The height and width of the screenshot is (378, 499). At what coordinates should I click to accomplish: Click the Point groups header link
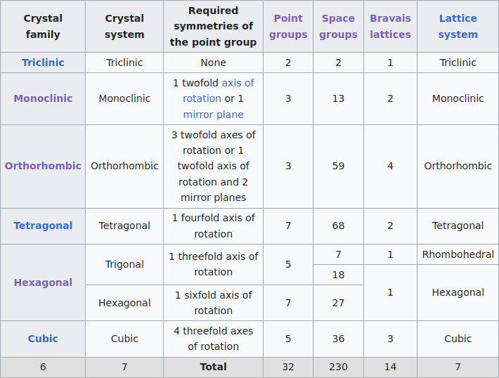(288, 26)
